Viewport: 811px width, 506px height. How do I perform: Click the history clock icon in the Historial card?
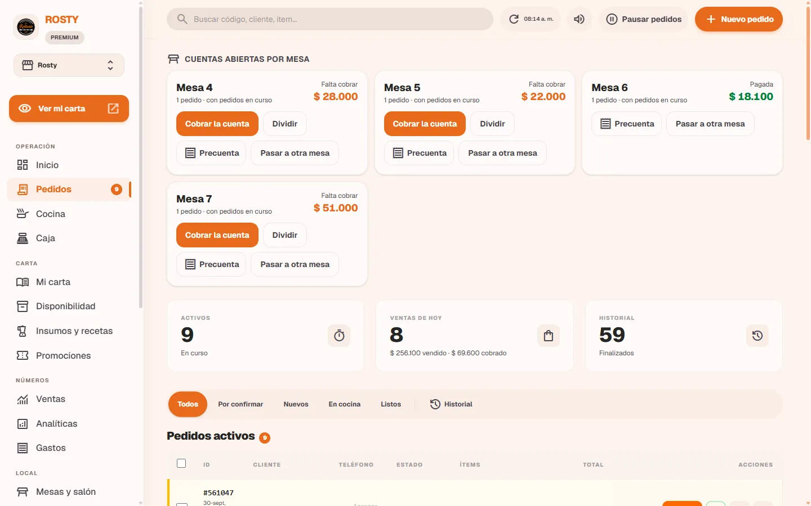click(757, 336)
